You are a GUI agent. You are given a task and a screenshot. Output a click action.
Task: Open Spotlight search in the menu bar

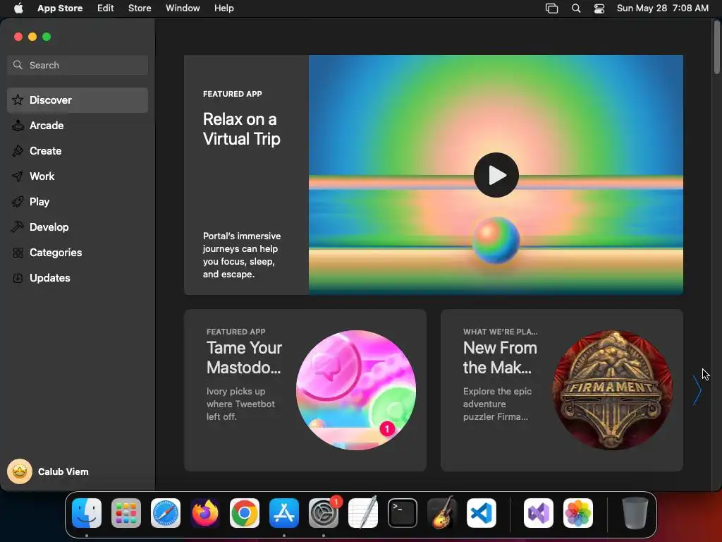(576, 8)
